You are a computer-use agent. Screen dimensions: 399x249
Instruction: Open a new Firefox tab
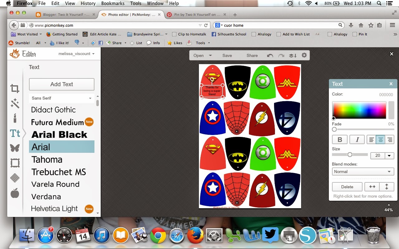coord(235,15)
